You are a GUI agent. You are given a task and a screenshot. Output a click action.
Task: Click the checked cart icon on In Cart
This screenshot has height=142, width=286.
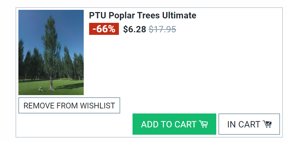267,124
